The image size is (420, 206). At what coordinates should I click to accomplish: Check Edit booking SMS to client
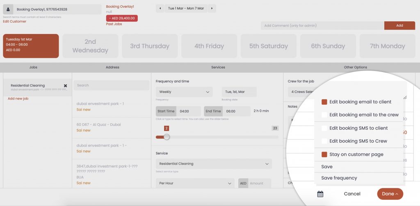324,128
